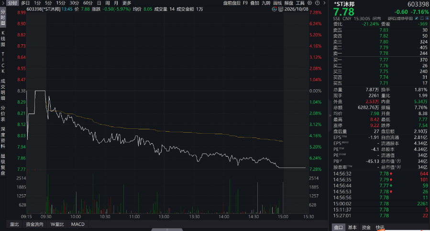Screen dimensions: 430x231
Task: Select the 量比 indicator tab
Action: coord(14,224)
